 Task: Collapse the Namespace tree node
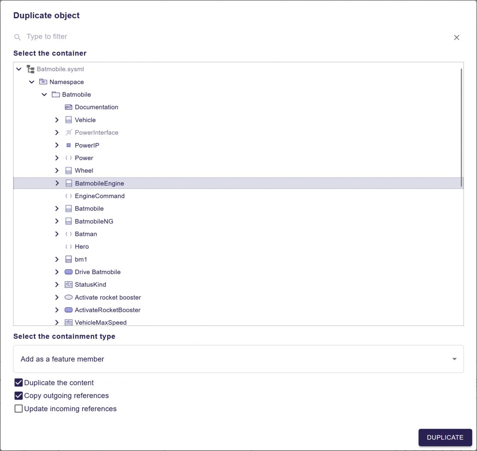pyautogui.click(x=32, y=82)
